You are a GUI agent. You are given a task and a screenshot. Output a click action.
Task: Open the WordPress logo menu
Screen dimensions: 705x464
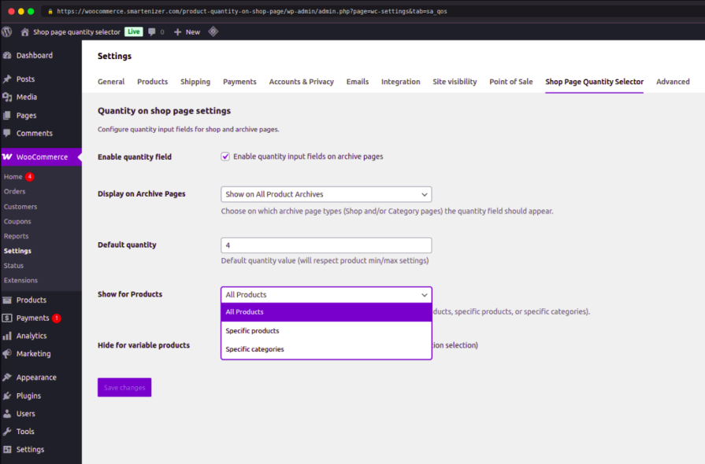pyautogui.click(x=6, y=31)
